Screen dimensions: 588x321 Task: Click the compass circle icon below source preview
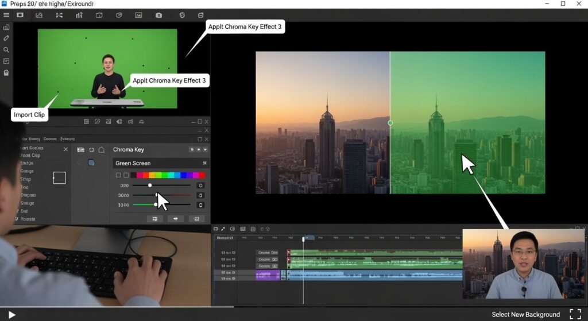[97, 122]
